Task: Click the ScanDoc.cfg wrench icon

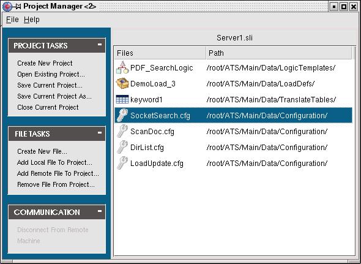Action: (x=122, y=131)
